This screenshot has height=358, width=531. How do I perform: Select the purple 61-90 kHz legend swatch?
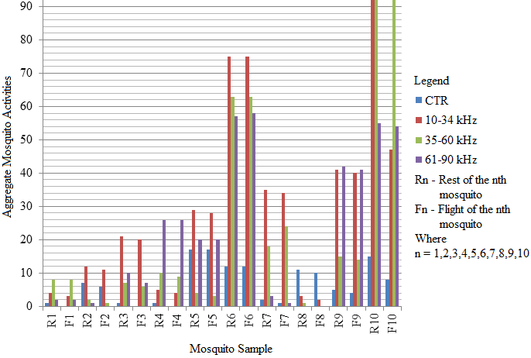(x=419, y=160)
